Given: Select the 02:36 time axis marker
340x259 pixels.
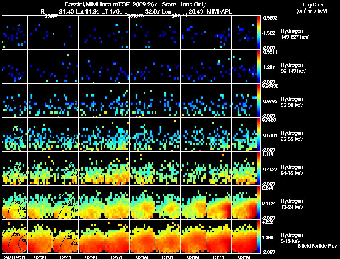Looking at the screenshot, I should point(40,257).
